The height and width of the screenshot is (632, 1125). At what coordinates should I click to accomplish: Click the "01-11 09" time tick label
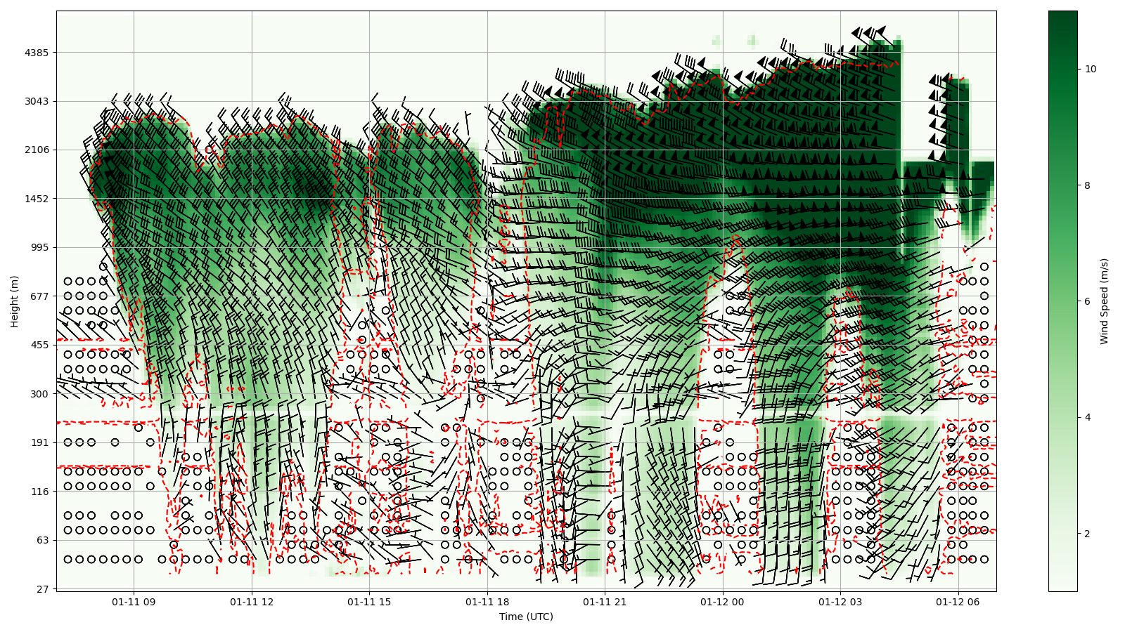point(134,602)
